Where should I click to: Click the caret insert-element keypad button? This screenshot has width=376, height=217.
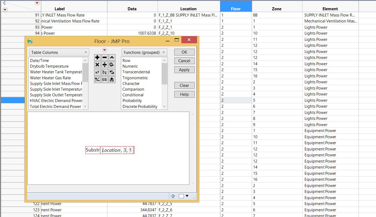coord(112,57)
